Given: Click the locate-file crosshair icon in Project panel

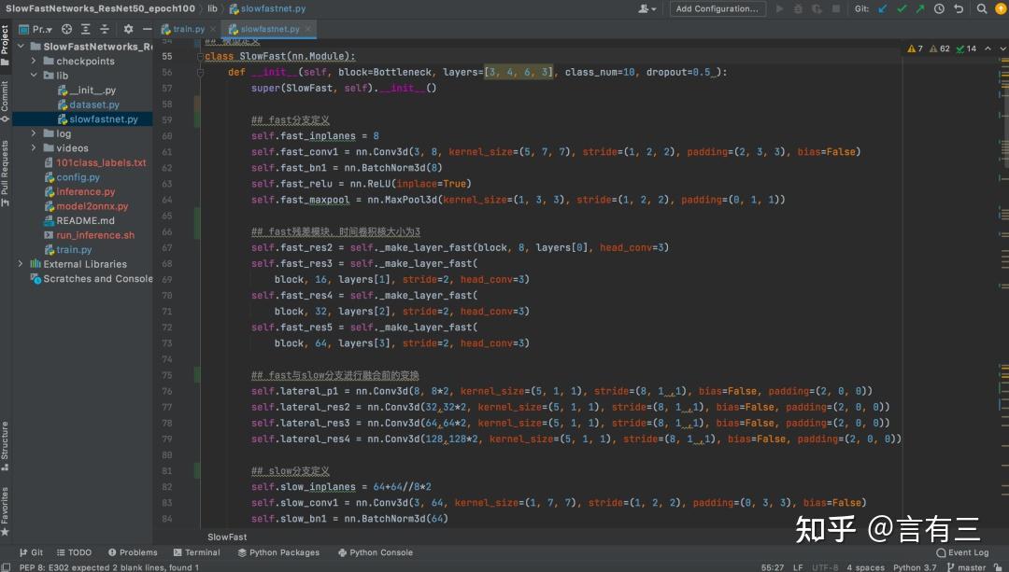Looking at the screenshot, I should click(x=67, y=29).
